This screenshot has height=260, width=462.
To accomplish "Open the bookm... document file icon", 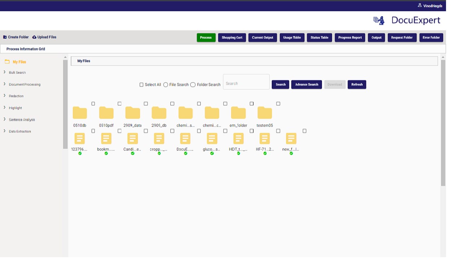I will [x=106, y=139].
